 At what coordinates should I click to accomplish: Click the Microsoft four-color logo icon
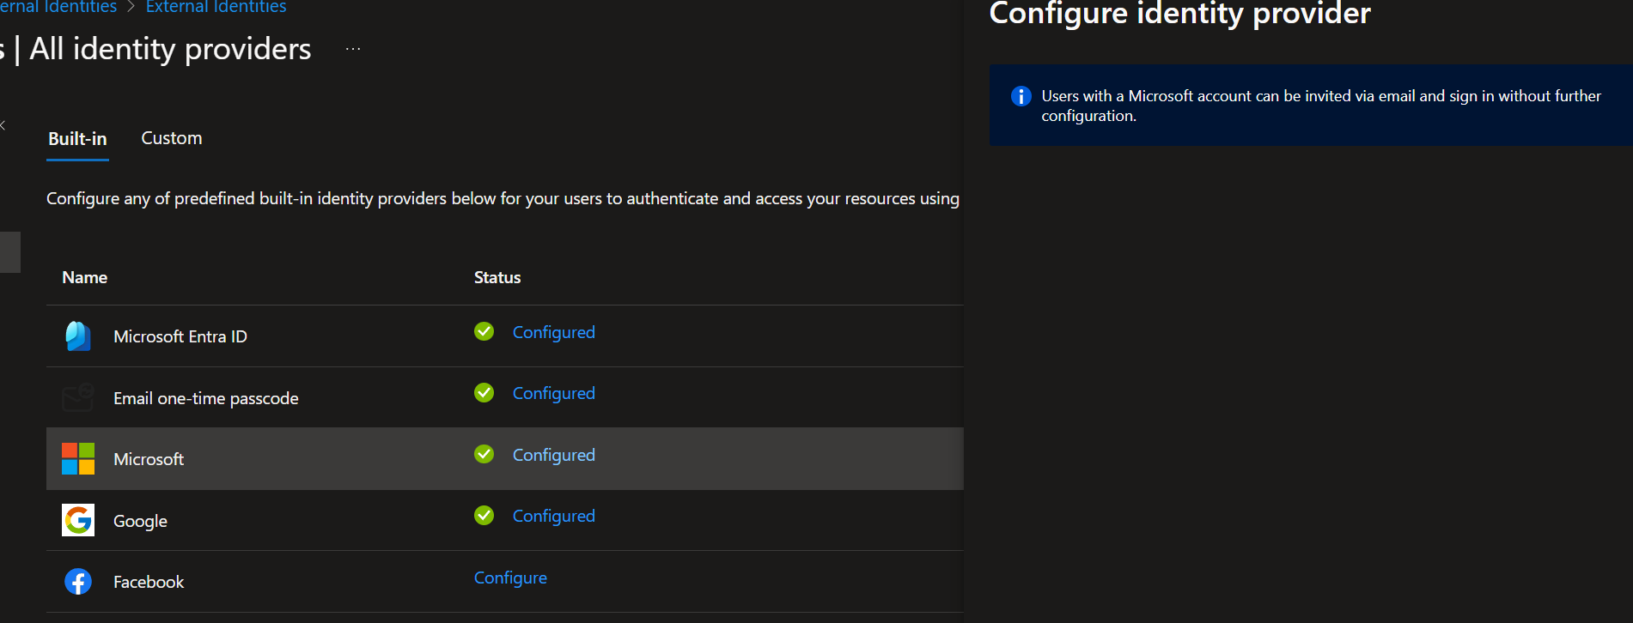click(78, 459)
